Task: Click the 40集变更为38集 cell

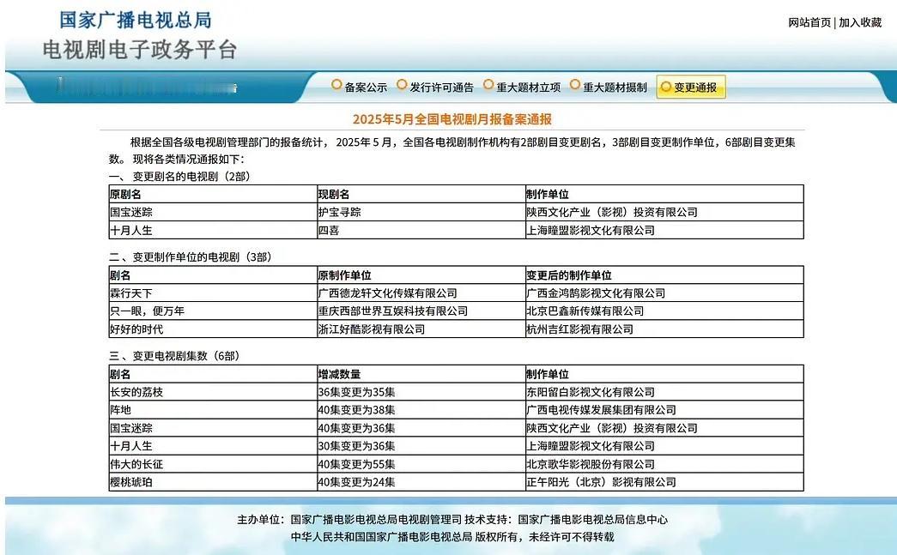Action: (x=421, y=410)
